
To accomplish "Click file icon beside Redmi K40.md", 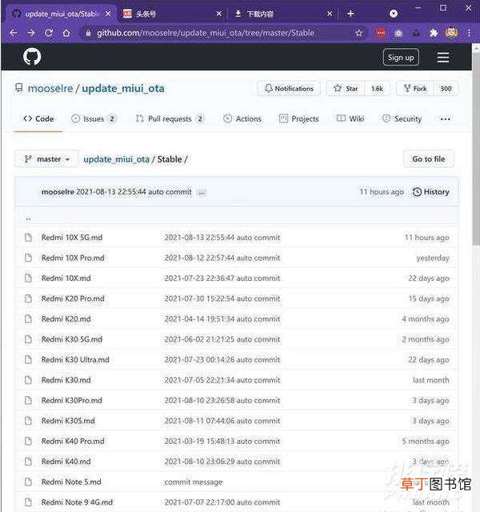I will tap(29, 462).
